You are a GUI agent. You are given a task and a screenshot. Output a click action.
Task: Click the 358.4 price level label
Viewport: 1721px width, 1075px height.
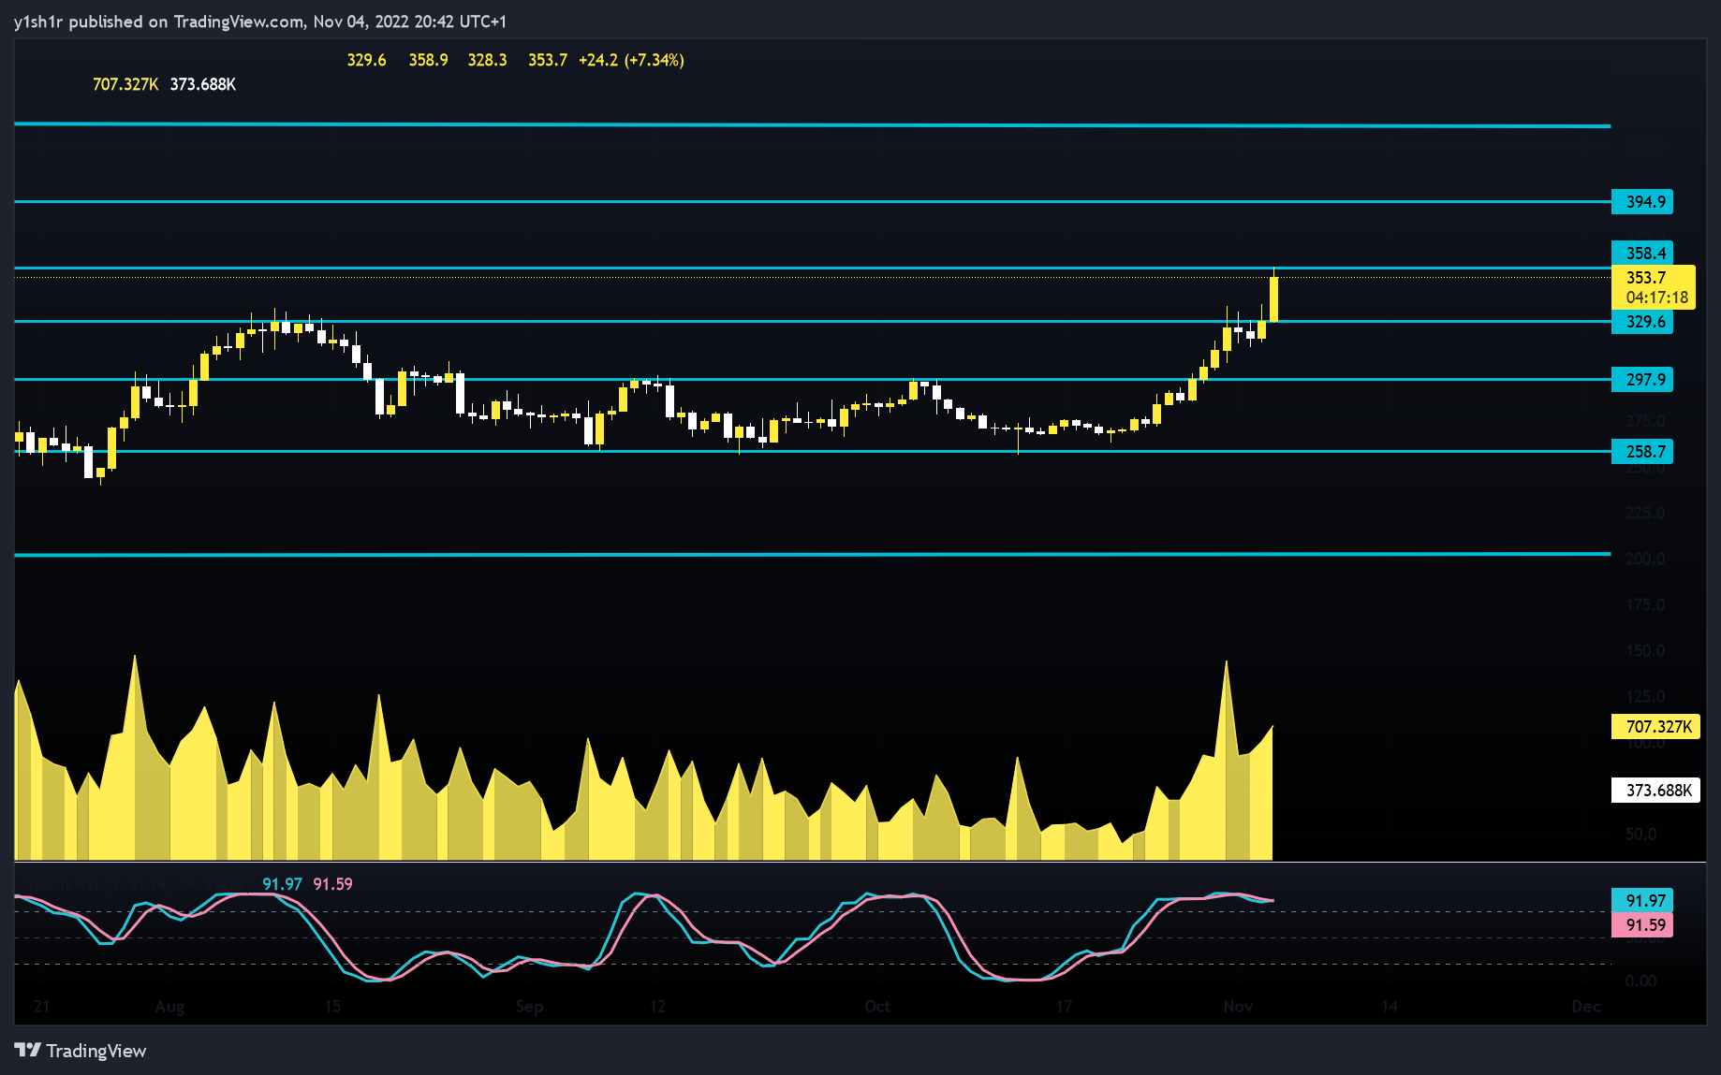[1642, 254]
